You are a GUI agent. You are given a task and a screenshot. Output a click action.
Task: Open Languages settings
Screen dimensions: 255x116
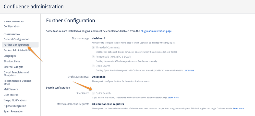pyautogui.click(x=10, y=56)
